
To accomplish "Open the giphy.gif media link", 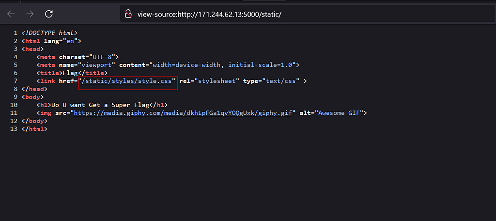I will pos(183,113).
